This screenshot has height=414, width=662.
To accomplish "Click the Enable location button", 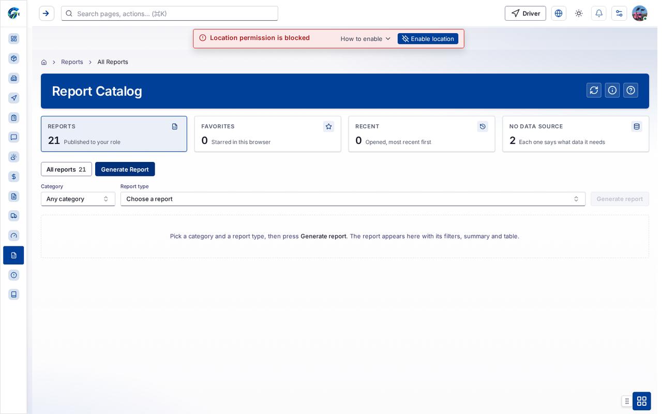I will tap(428, 39).
